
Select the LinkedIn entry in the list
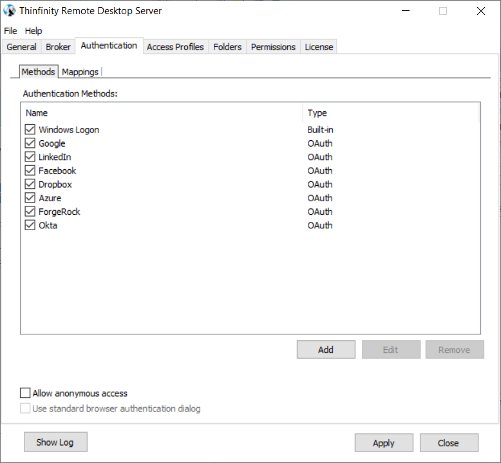point(55,157)
